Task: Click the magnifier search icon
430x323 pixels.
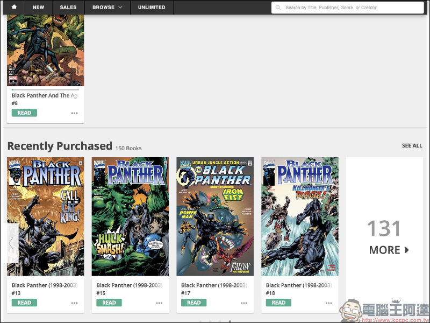Action: pos(278,8)
